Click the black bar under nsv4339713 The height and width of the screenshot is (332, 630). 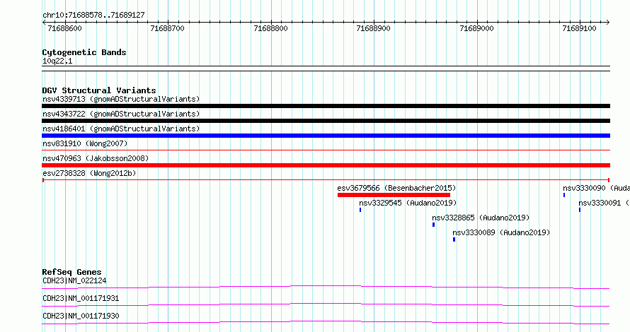pyautogui.click(x=326, y=106)
